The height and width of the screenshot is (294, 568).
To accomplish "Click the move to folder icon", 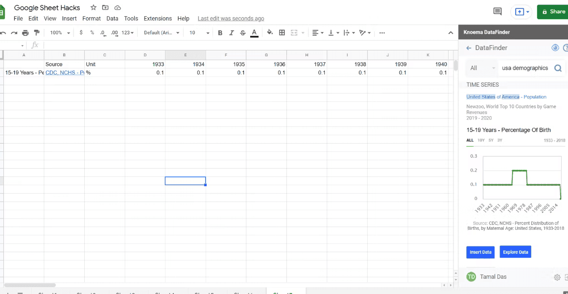I will [105, 8].
